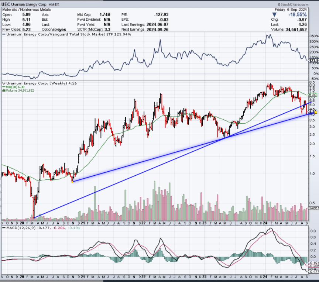
Task: Select the Materials / Nonferrous Metals sector label
Action: (x=27, y=10)
